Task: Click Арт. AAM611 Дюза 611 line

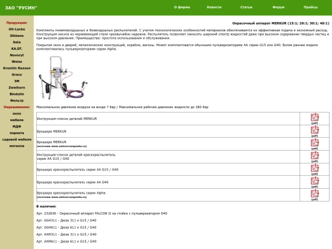Action: pos(66,242)
